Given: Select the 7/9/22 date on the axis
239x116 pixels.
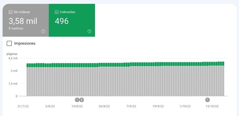Looking at the screenshot, I should pos(131,106).
